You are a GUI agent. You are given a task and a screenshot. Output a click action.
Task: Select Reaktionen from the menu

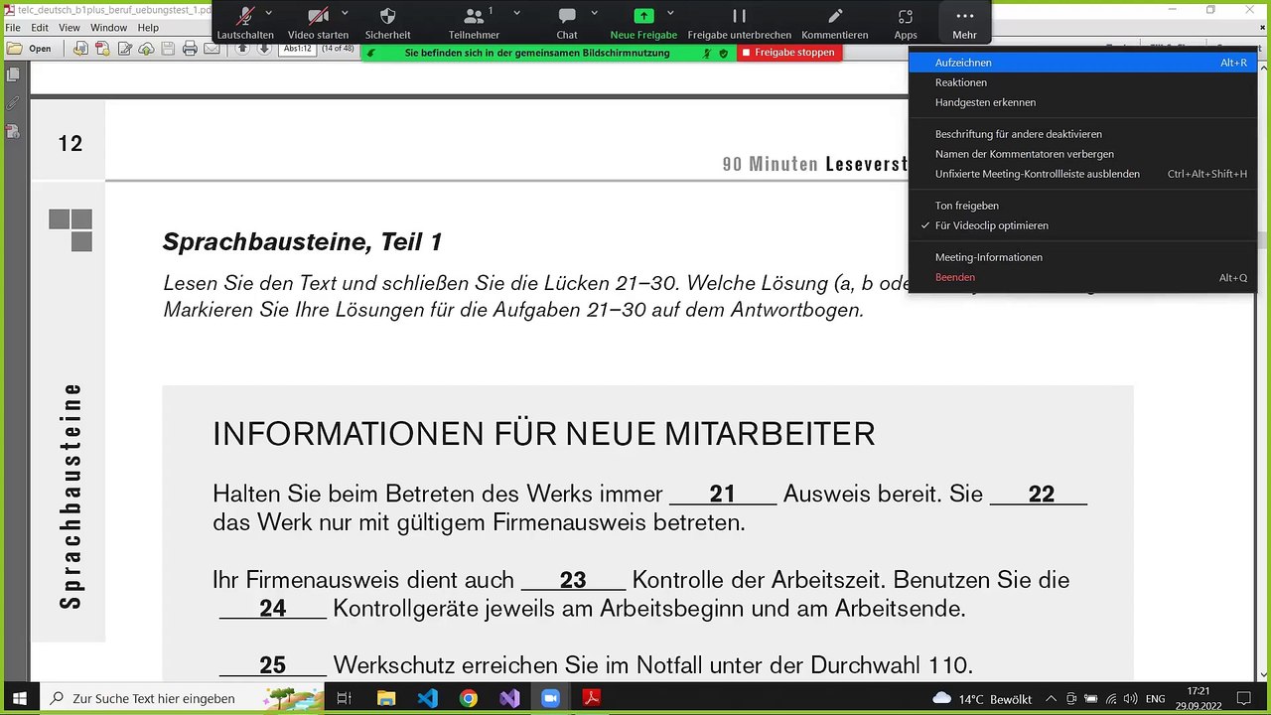1082,82
